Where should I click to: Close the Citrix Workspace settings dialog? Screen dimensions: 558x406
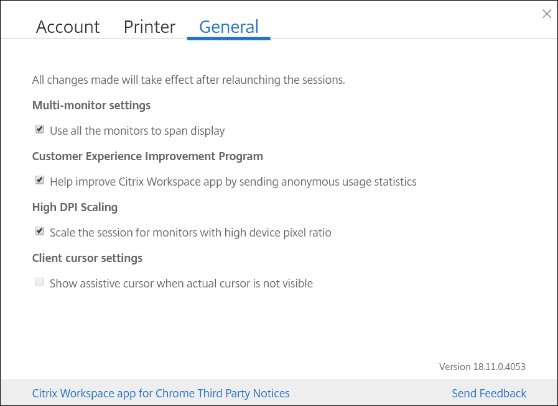tap(546, 14)
